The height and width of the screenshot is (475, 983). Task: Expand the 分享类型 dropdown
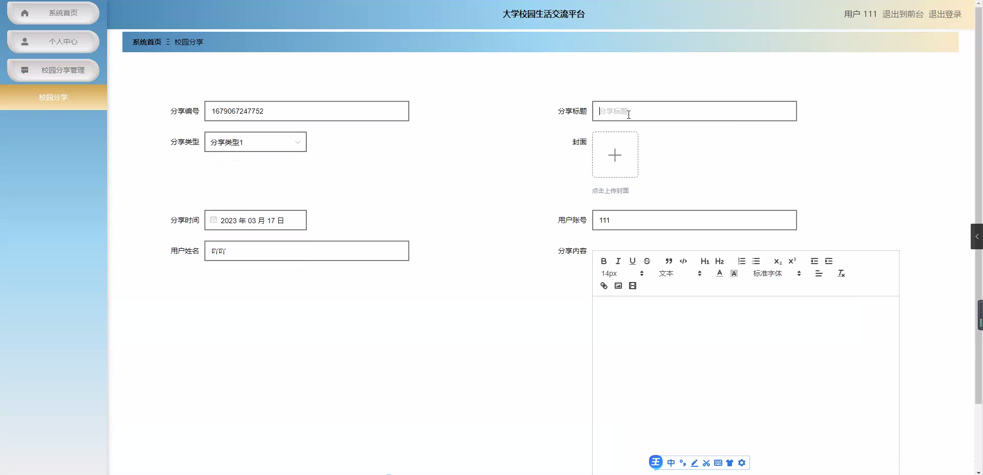[x=256, y=142]
